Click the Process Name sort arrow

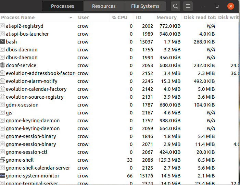pyautogui.click(x=71, y=17)
